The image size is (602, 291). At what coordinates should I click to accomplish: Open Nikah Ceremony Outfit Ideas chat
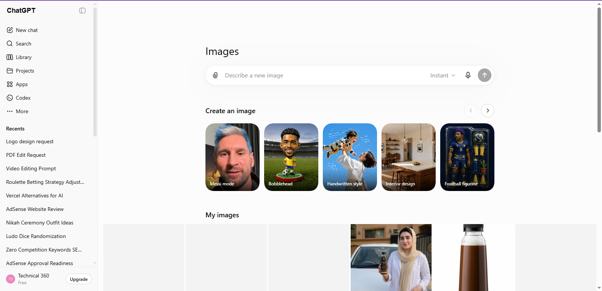coord(47,223)
